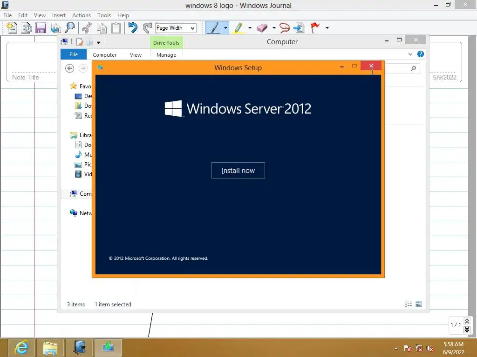The height and width of the screenshot is (357, 477).
Task: Click the Windows Journal taskbar icon
Action: [x=79, y=348]
